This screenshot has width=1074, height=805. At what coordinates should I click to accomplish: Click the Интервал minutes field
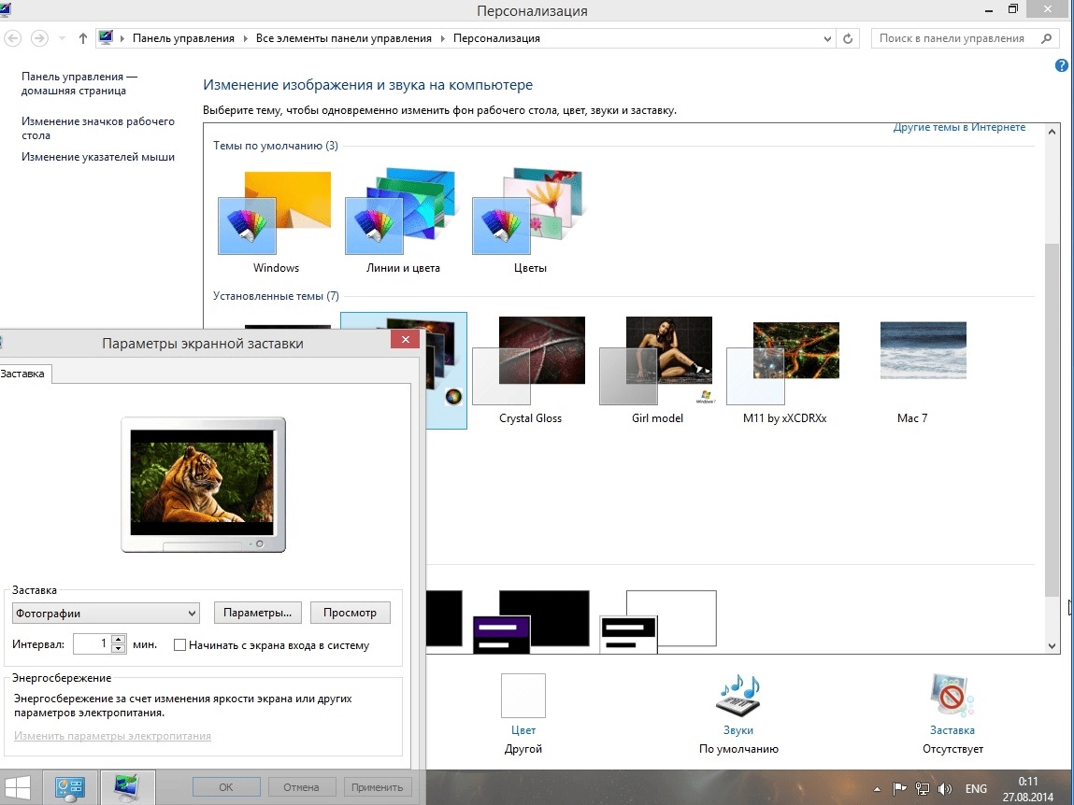[92, 644]
